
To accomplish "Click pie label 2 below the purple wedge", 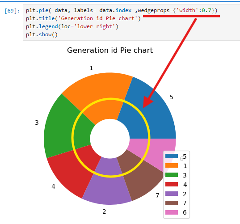I will pos(104,211).
